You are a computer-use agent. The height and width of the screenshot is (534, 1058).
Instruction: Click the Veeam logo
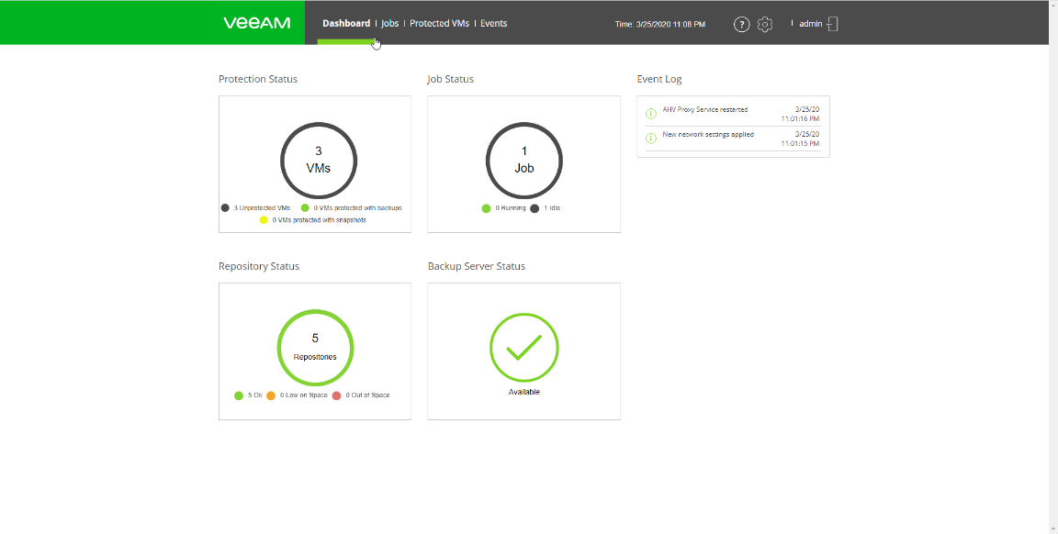pos(257,23)
